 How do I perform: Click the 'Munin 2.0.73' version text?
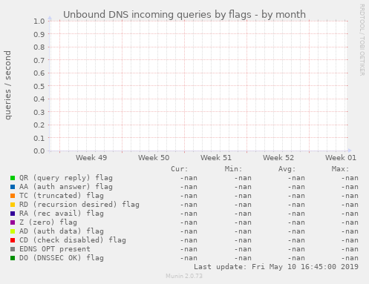(x=184, y=276)
